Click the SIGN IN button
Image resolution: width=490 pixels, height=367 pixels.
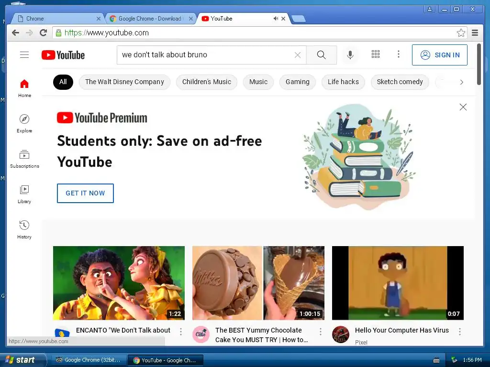click(440, 55)
